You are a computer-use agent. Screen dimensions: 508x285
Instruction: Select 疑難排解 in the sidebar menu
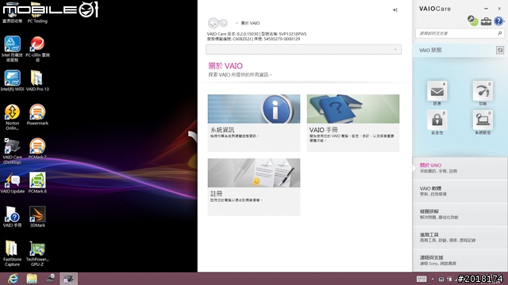(x=460, y=215)
